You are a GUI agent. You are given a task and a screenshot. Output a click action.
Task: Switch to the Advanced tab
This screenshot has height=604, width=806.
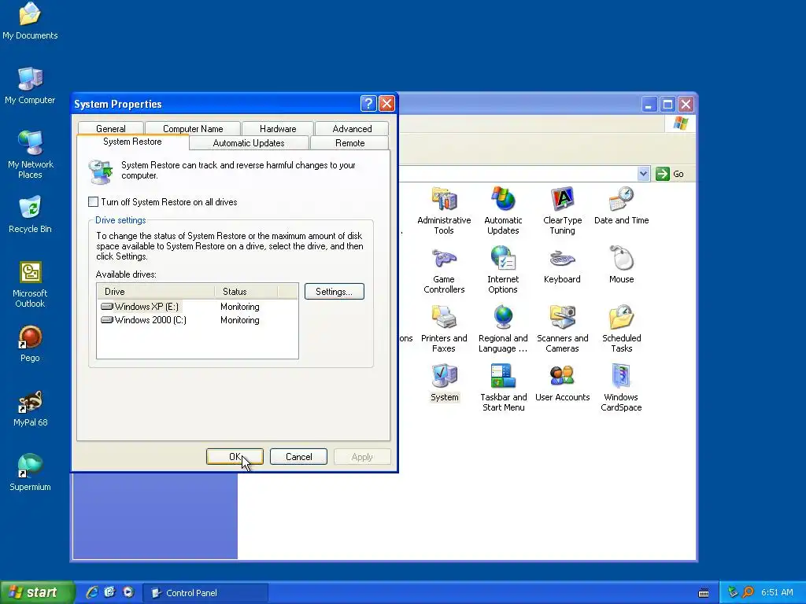352,128
